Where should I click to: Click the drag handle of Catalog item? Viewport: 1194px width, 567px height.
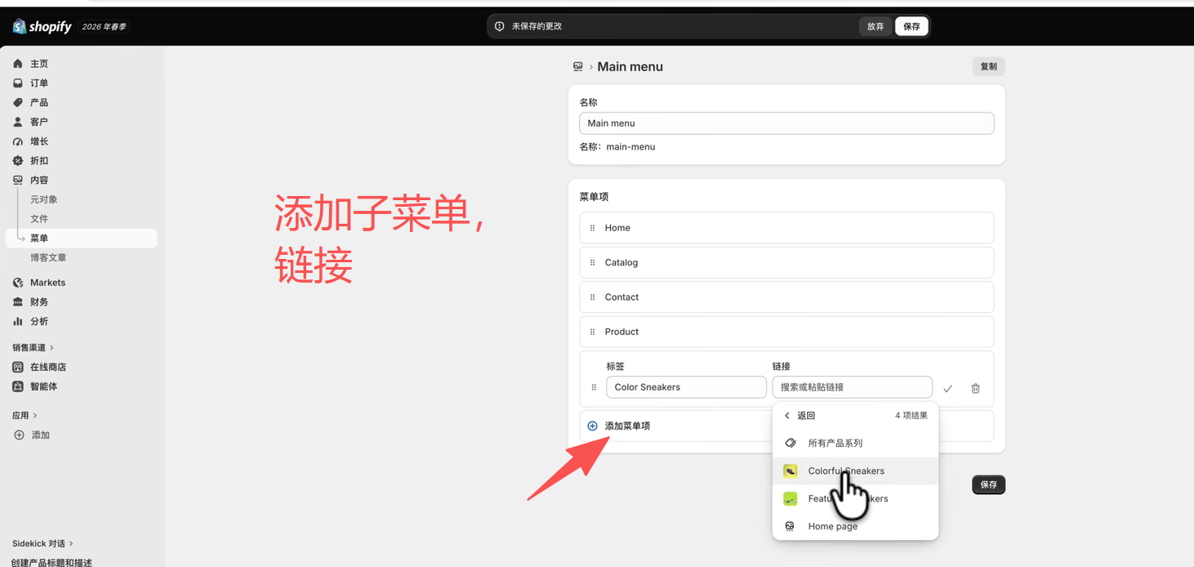tap(593, 262)
